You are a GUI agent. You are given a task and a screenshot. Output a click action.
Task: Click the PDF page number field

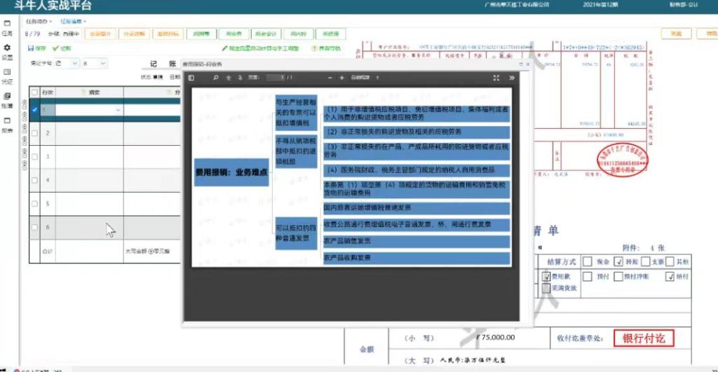pos(276,78)
